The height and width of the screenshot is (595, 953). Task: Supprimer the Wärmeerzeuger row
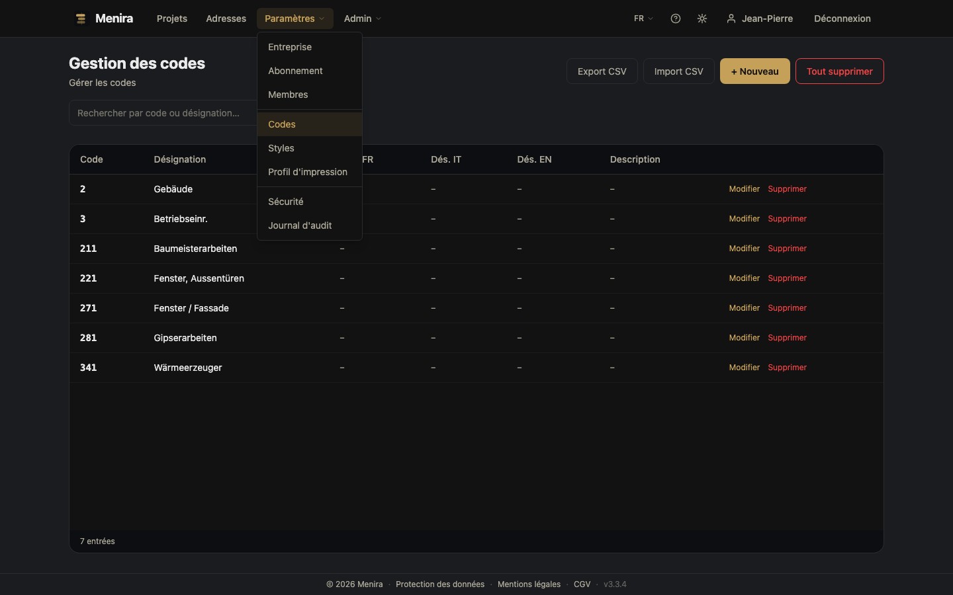[787, 368]
